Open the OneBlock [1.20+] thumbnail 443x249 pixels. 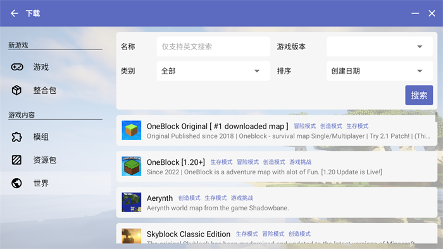click(x=132, y=167)
